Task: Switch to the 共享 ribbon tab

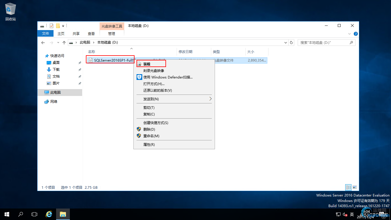Action: (x=76, y=34)
